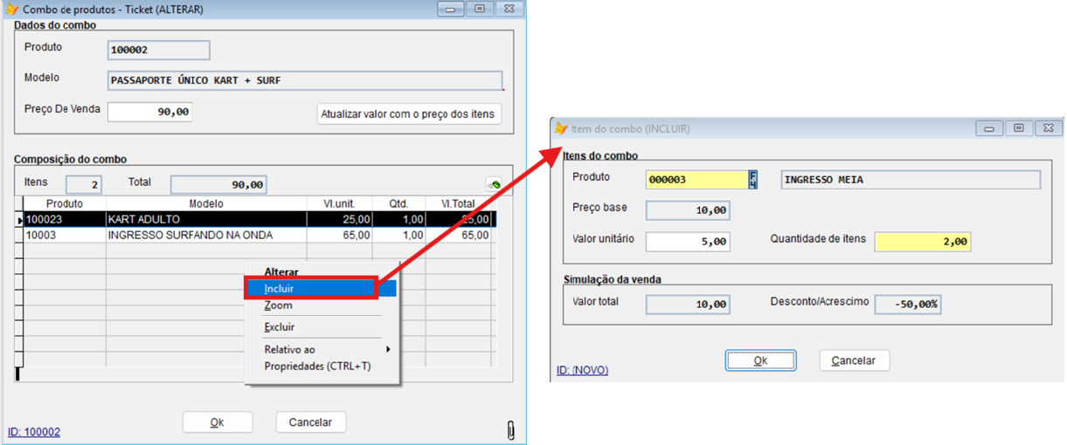Click Valor total field in Simulação da venda
This screenshot has height=445, width=1067.
pos(688,304)
